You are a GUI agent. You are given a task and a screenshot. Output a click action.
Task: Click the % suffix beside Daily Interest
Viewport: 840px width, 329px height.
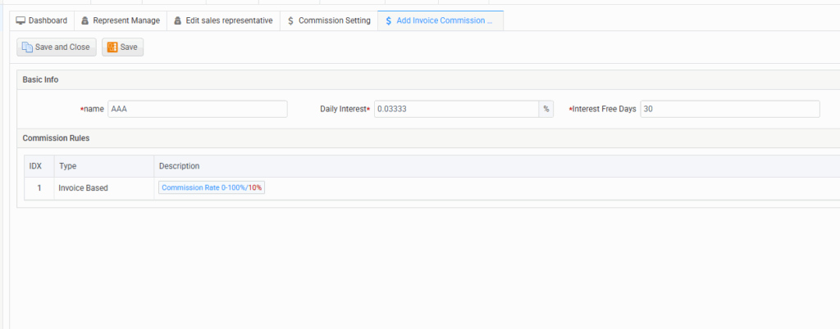(x=546, y=109)
